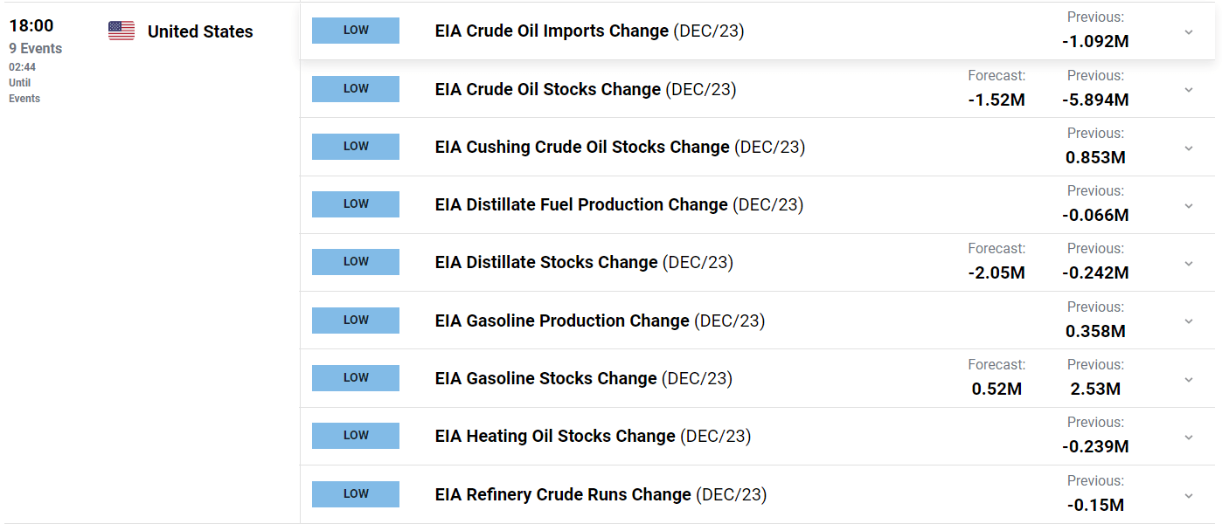
Task: Show details for EIA Distillate Stocks Change
Action: click(1188, 264)
